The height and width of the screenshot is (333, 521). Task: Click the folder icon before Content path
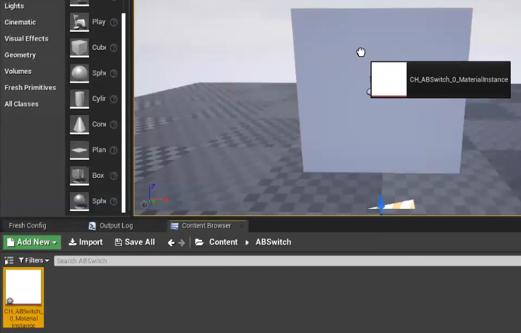(199, 242)
